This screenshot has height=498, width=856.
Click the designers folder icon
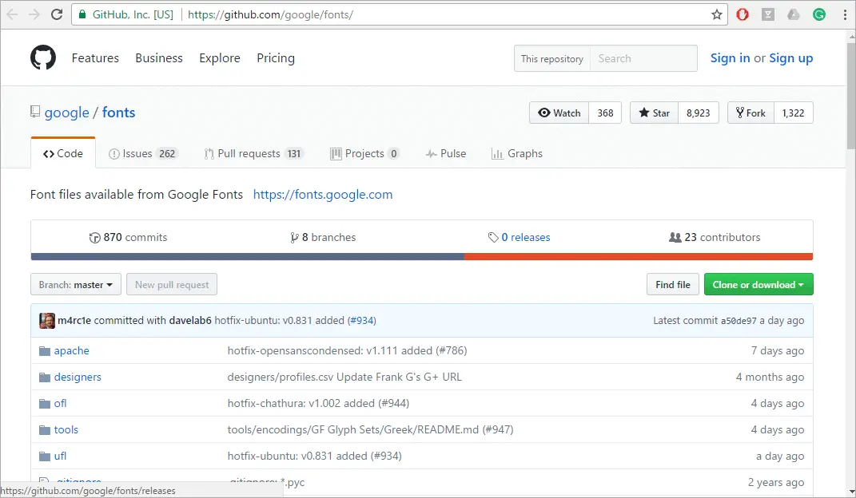coord(45,377)
